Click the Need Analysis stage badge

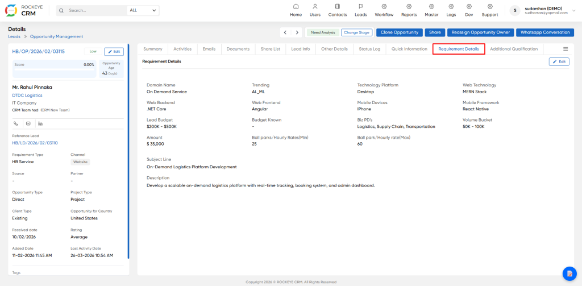point(323,32)
